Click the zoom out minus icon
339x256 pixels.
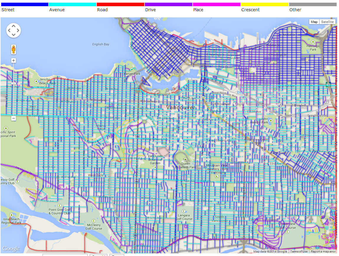point(14,118)
